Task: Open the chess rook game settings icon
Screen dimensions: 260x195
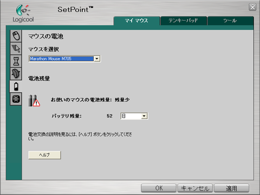Action: pos(16,61)
